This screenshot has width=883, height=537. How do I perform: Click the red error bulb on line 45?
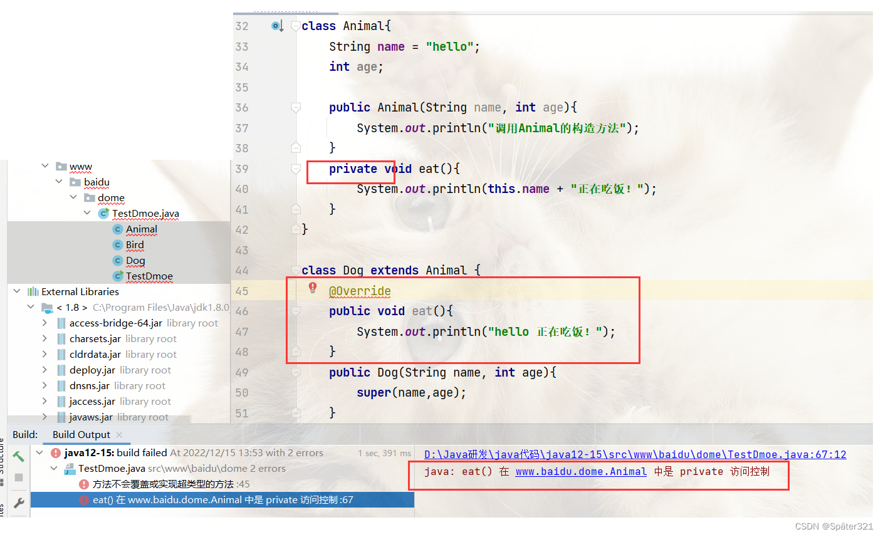(x=313, y=287)
